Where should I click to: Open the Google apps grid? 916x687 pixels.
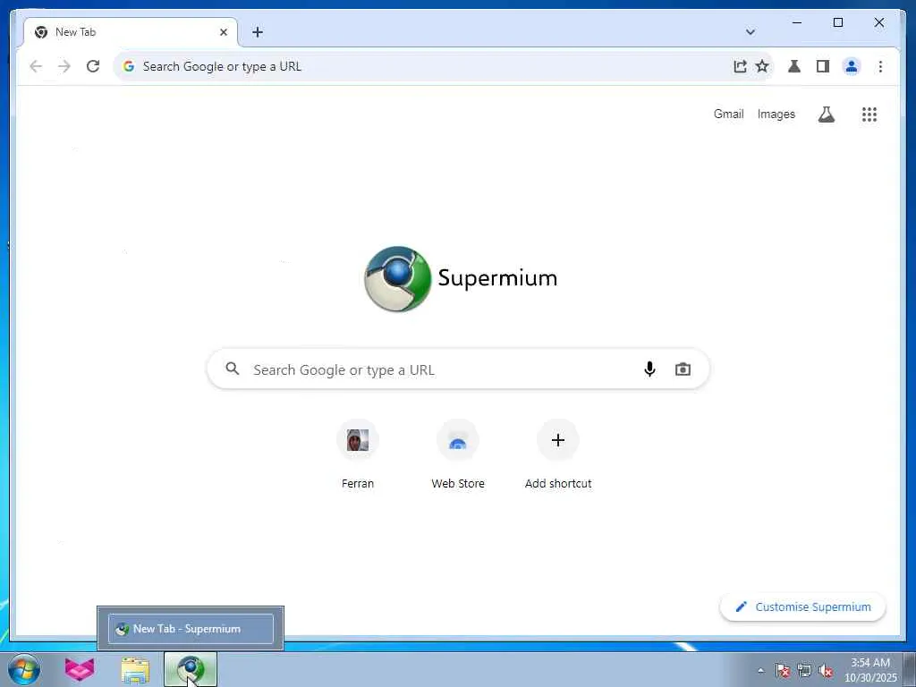(x=869, y=114)
